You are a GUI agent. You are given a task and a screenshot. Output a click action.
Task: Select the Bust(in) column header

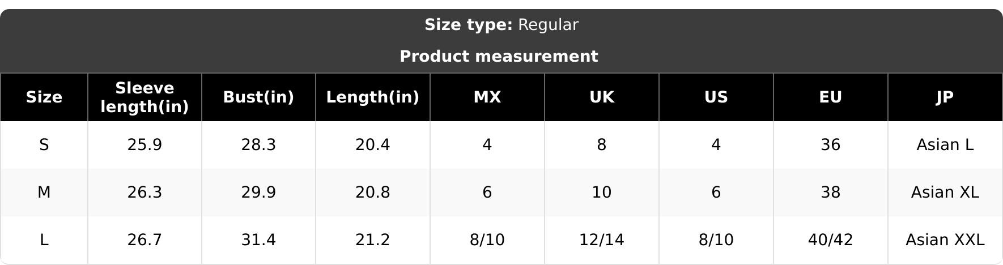(x=258, y=97)
